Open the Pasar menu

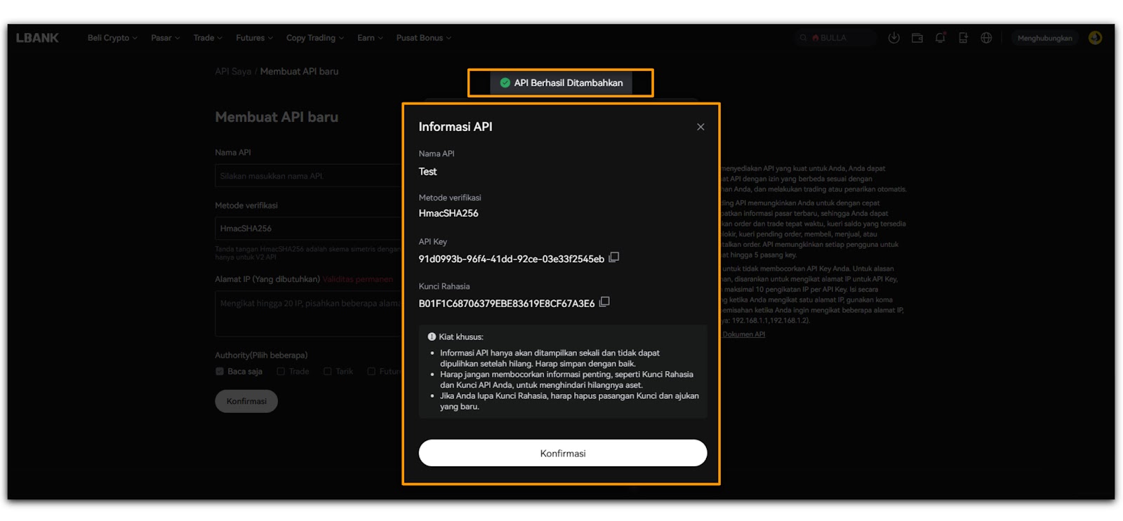point(165,38)
